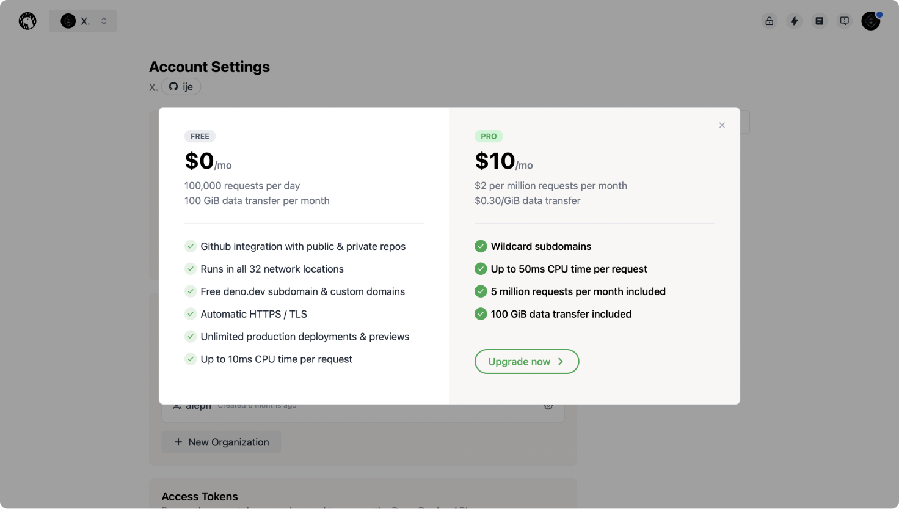Open the settings gear for aleph organization

548,405
